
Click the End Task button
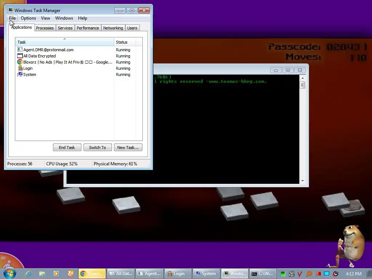pyautogui.click(x=67, y=147)
